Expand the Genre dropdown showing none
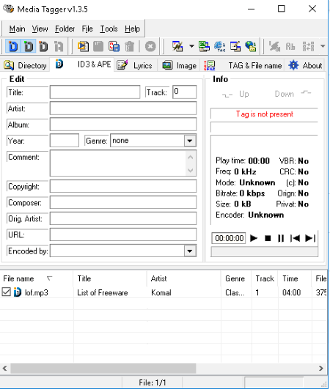This screenshot has height=389, width=330. 190,141
